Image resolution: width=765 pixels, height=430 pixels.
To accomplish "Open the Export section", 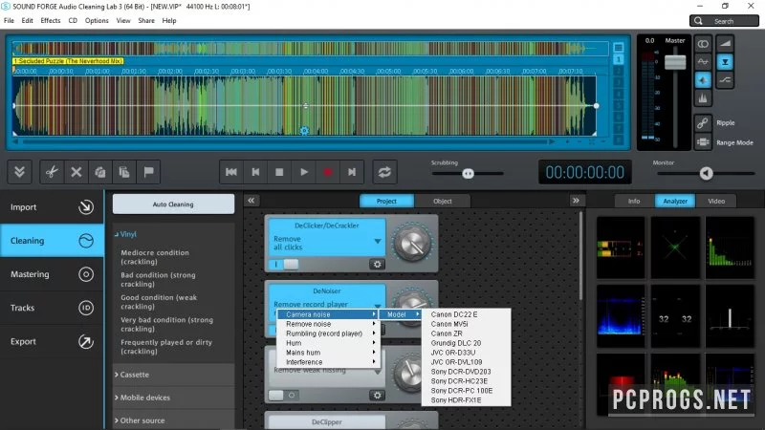I will (x=52, y=341).
